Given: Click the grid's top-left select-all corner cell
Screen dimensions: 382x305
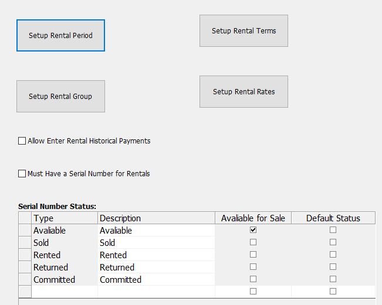Looking at the screenshot, I should [25, 218].
